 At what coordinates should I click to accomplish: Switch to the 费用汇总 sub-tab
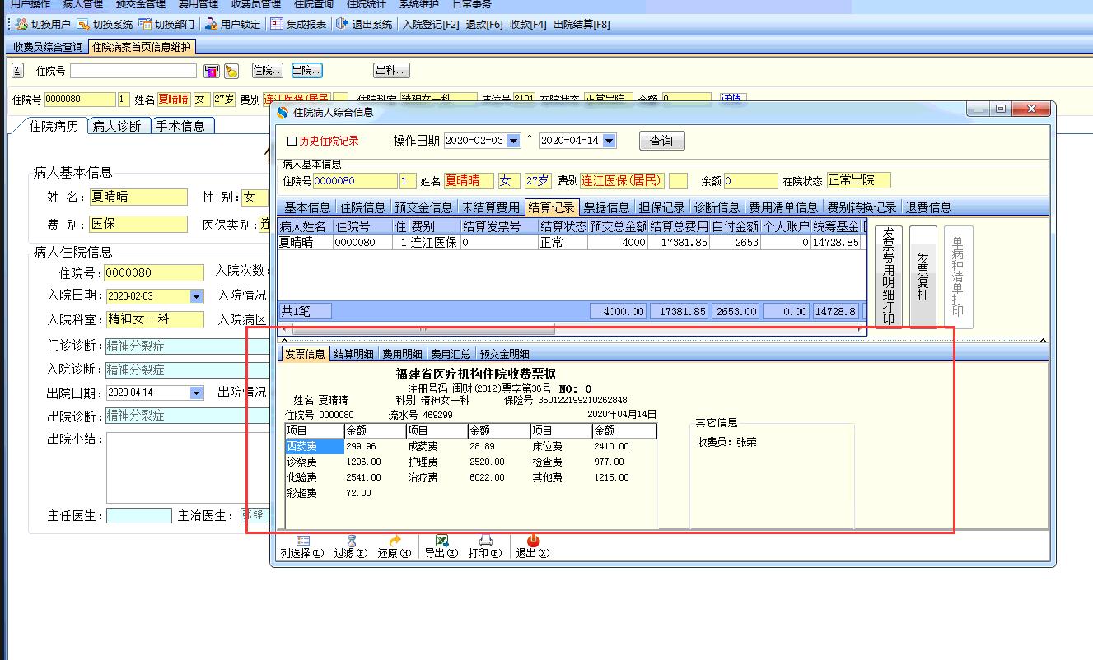(x=451, y=354)
